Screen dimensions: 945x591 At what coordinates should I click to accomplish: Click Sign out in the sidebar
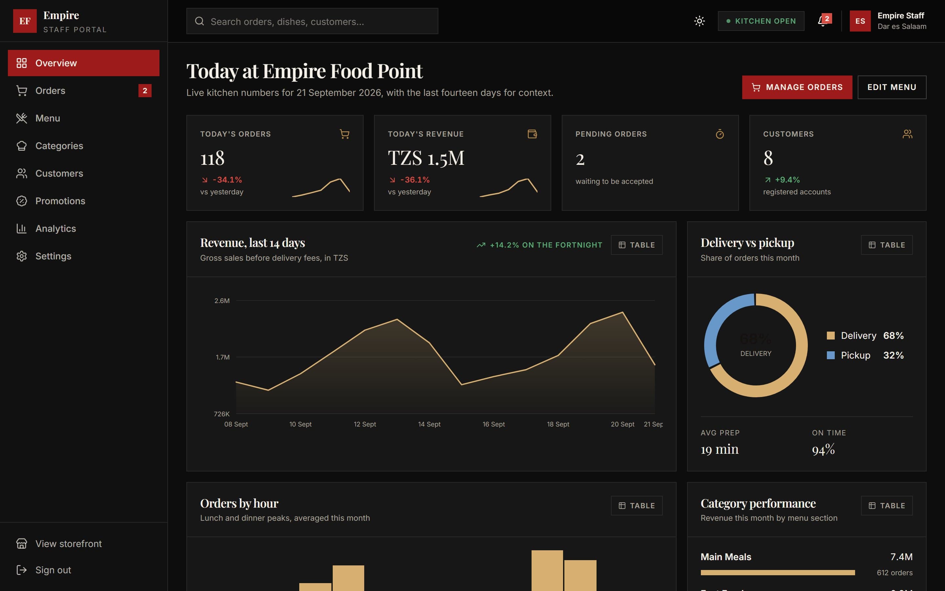pyautogui.click(x=84, y=570)
